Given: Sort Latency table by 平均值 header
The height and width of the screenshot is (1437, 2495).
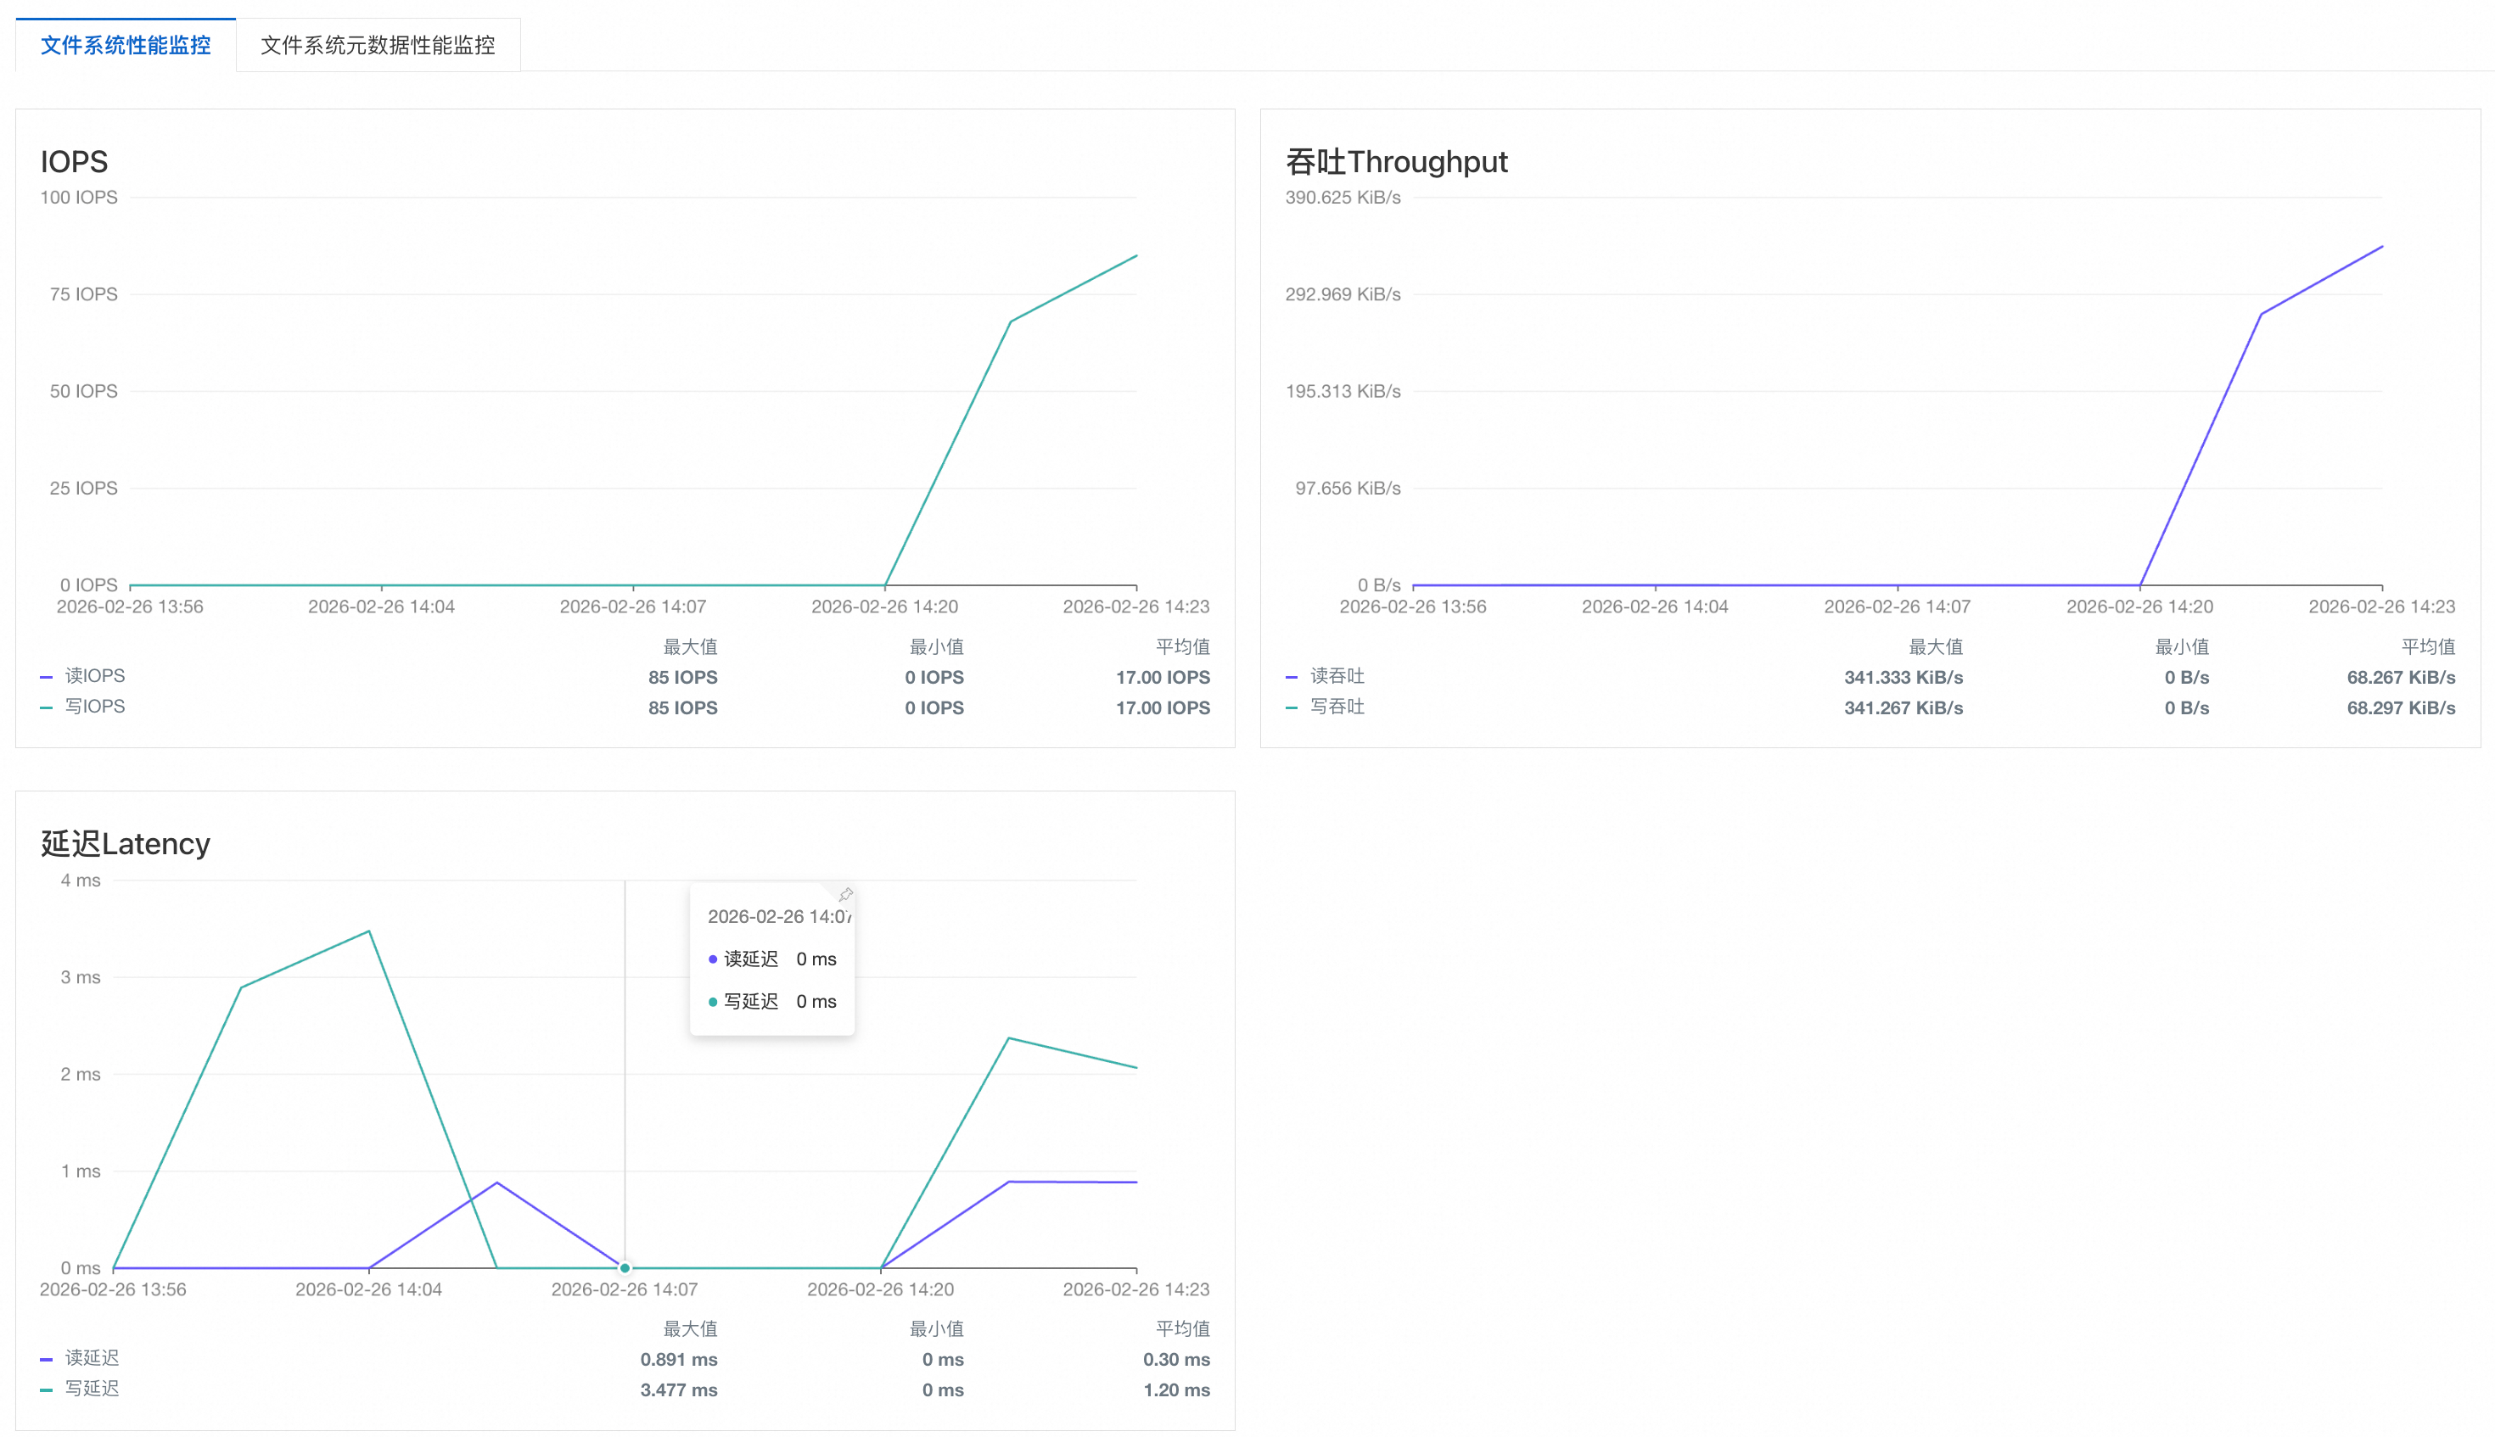Looking at the screenshot, I should pyautogui.click(x=1182, y=1328).
